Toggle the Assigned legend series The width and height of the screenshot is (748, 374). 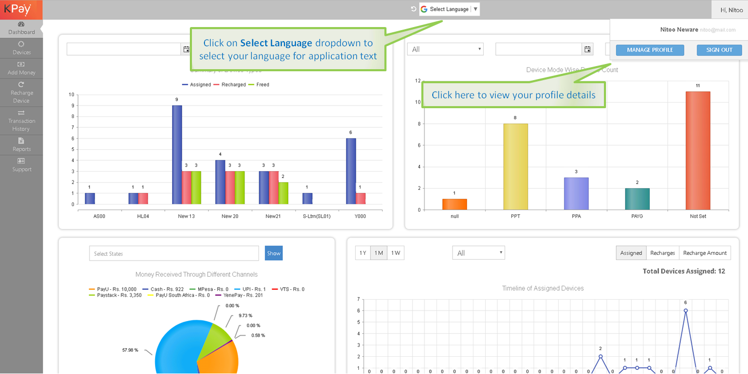pos(196,84)
